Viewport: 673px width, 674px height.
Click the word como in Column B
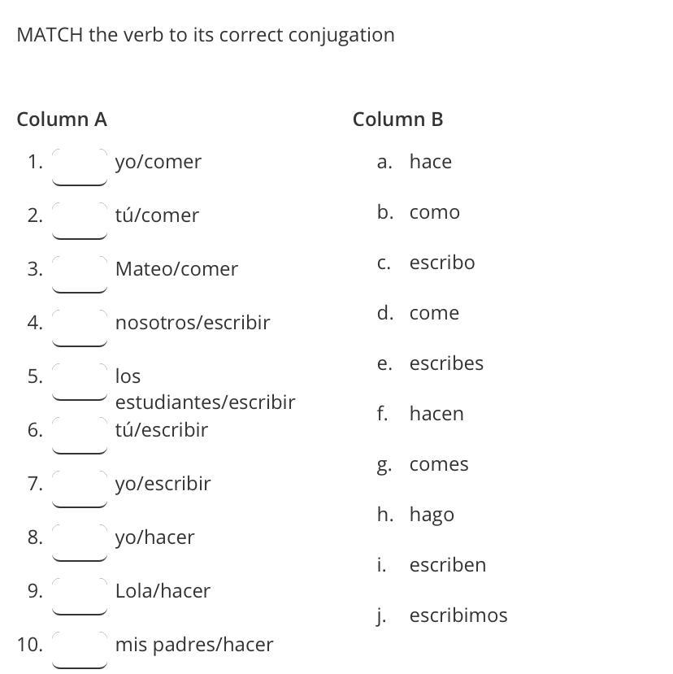tap(435, 212)
